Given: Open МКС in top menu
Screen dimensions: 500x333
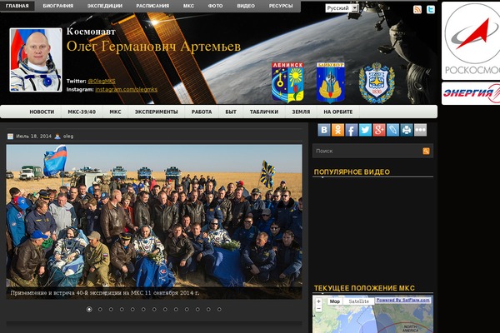Looking at the screenshot, I should 189,6.
